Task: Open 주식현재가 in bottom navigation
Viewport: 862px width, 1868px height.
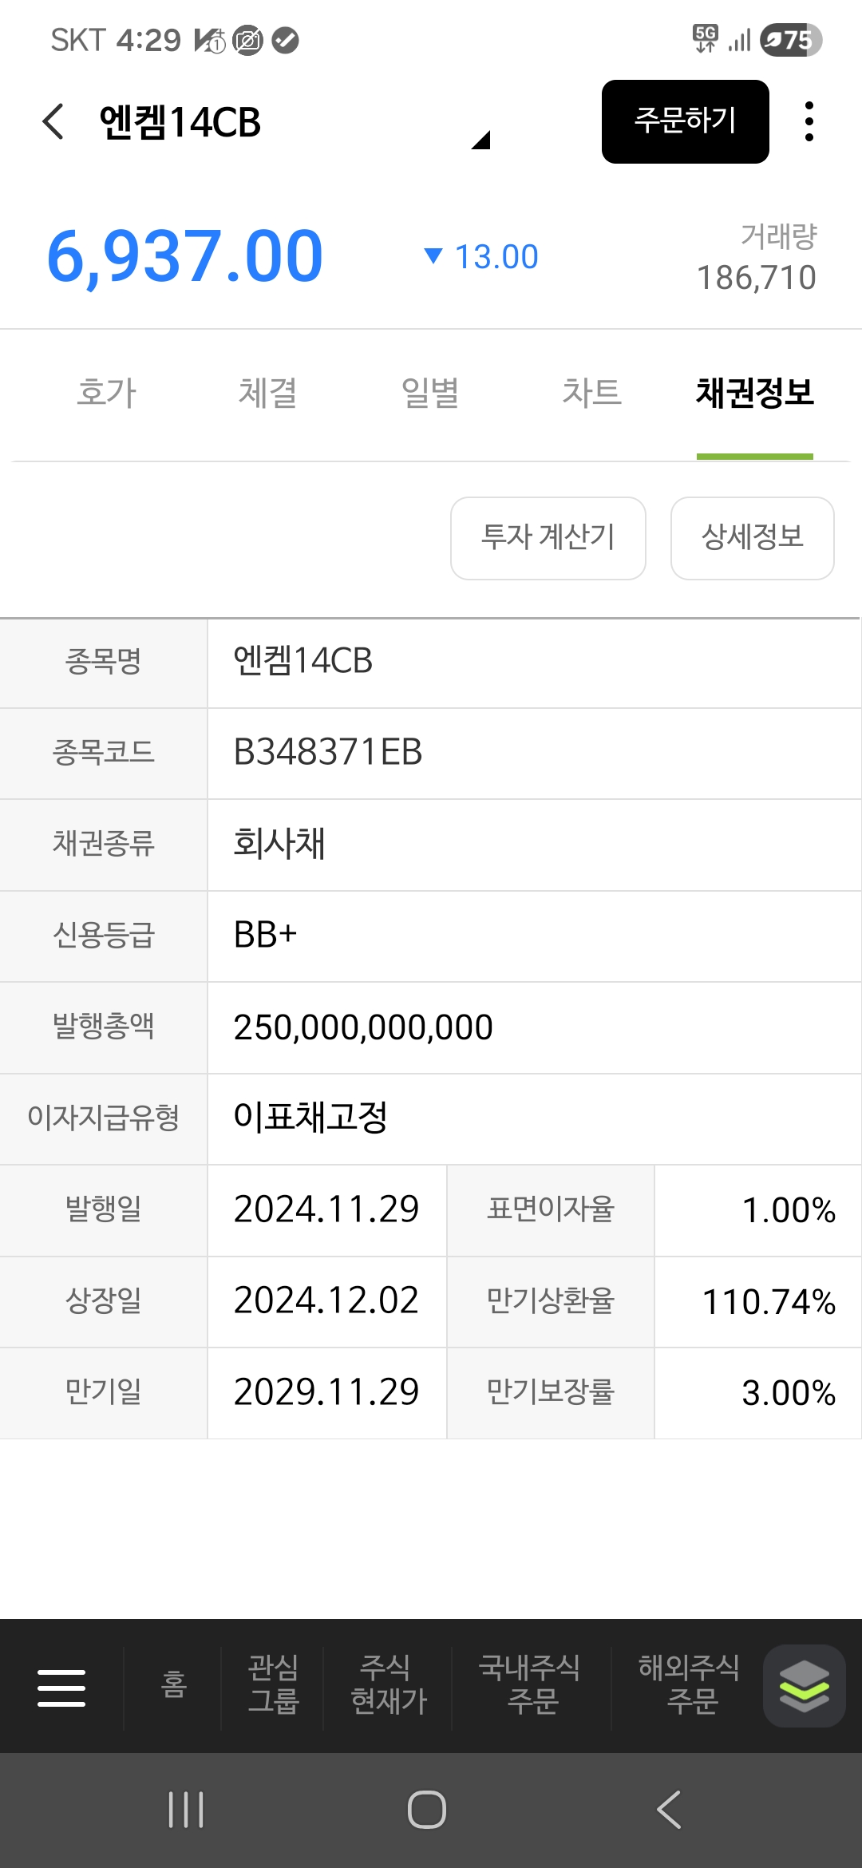Action: pyautogui.click(x=389, y=1686)
